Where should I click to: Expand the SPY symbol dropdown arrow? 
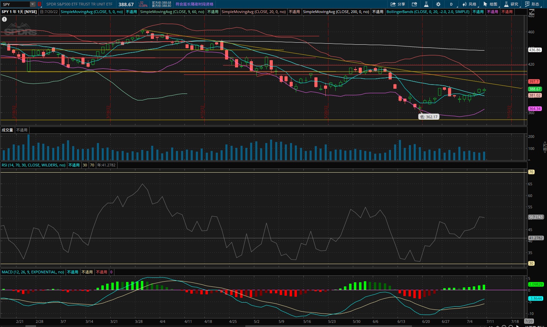coord(33,4)
